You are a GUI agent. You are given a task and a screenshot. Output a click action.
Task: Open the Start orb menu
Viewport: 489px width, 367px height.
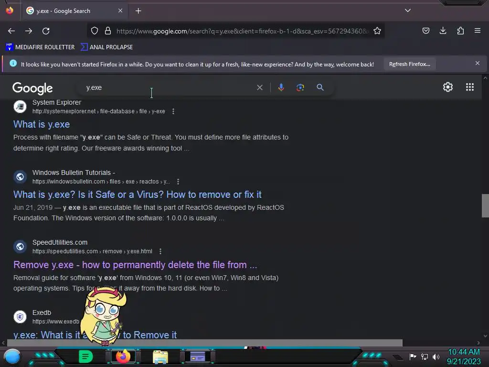tap(12, 356)
